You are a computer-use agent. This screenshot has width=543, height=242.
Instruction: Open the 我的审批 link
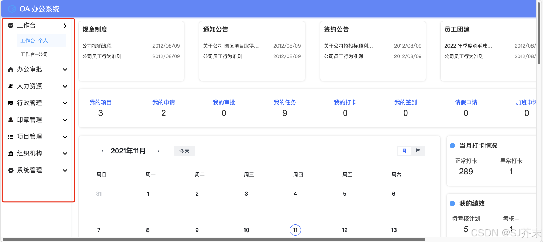tap(224, 102)
